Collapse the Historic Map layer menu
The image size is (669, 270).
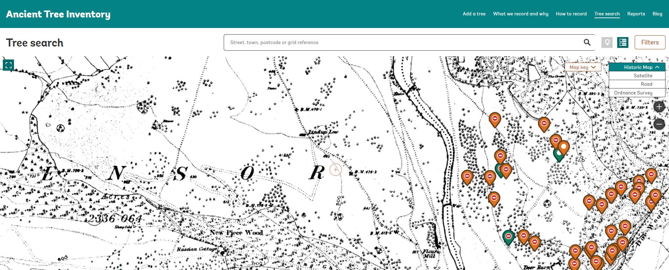tap(637, 67)
